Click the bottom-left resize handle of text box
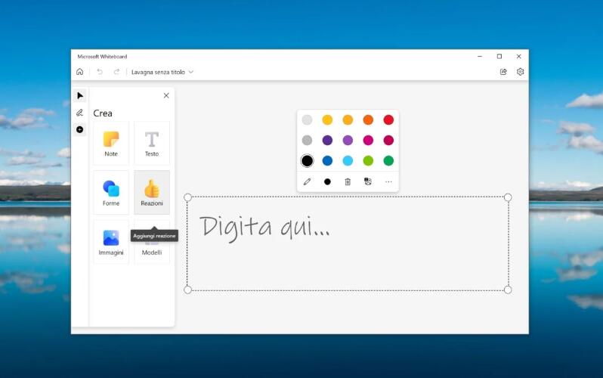The image size is (603, 378). (x=187, y=290)
